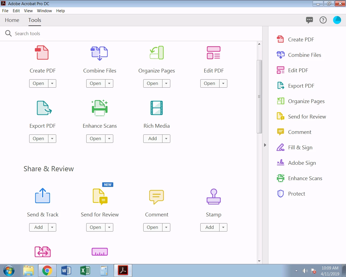Click the pink measure ruler icon at bottom

click(100, 252)
